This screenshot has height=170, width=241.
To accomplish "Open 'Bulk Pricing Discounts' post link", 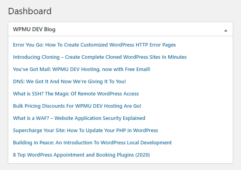I will tap(77, 106).
